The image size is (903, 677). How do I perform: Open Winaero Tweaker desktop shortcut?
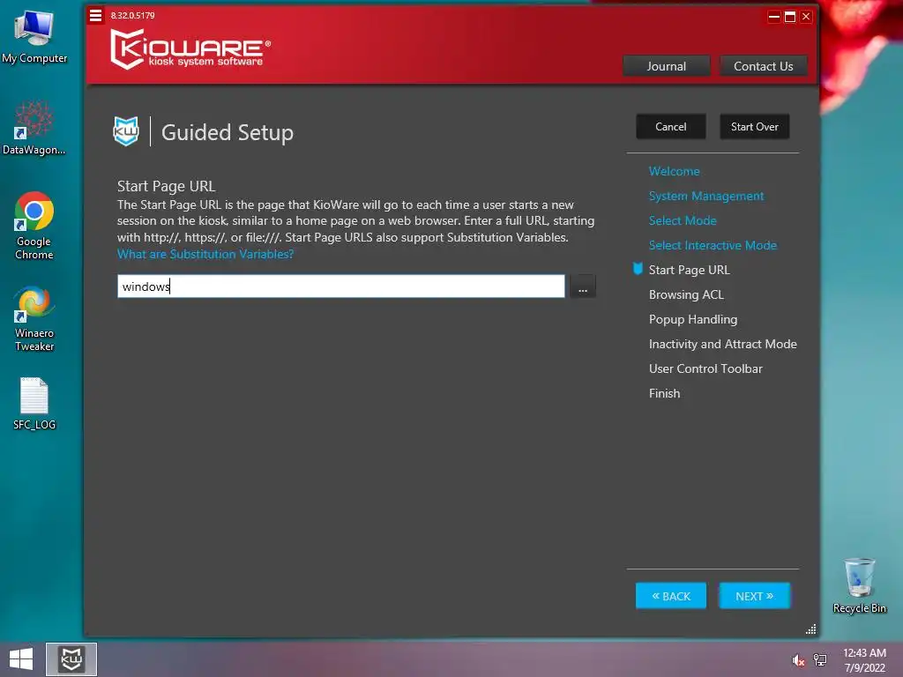(x=34, y=318)
